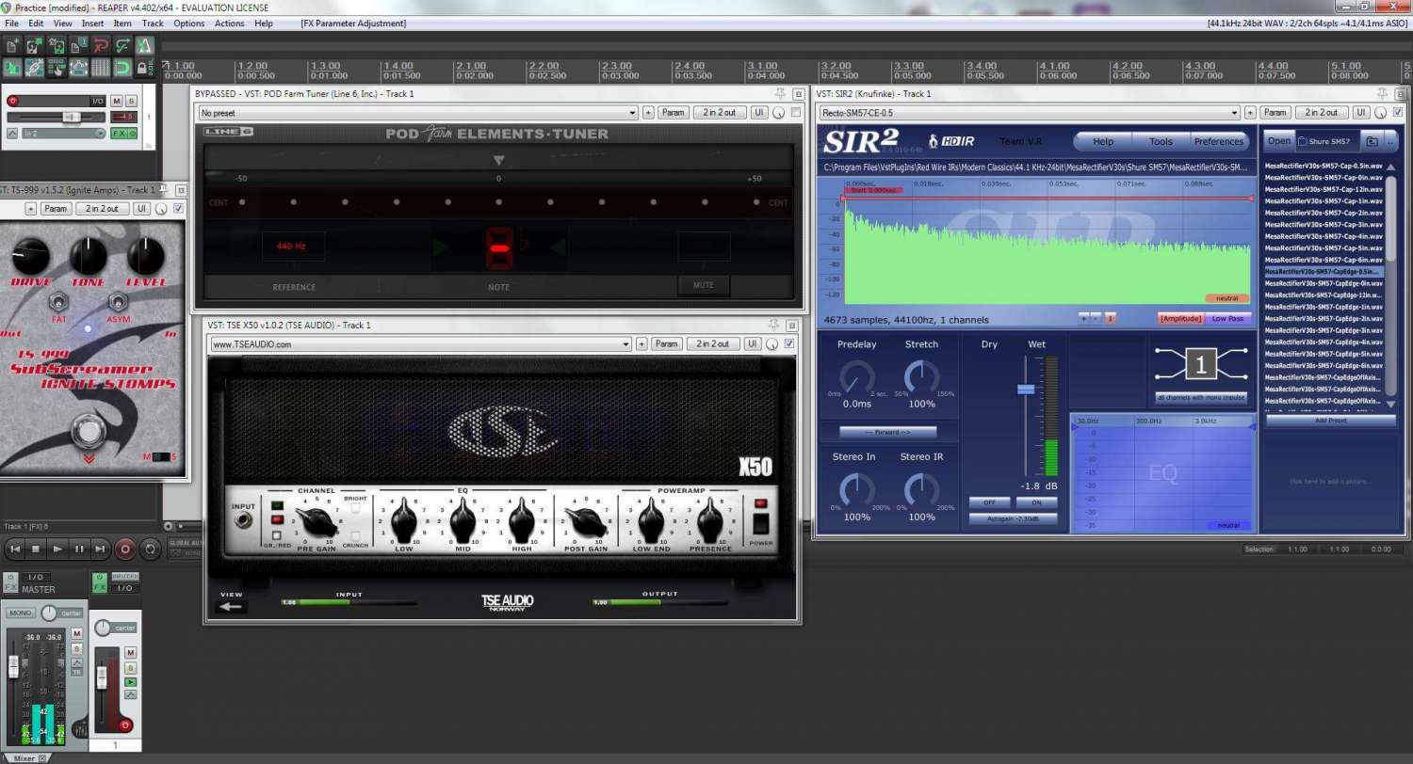Toggle grid lines icon in toolbar
This screenshot has height=764, width=1413.
pos(101,68)
